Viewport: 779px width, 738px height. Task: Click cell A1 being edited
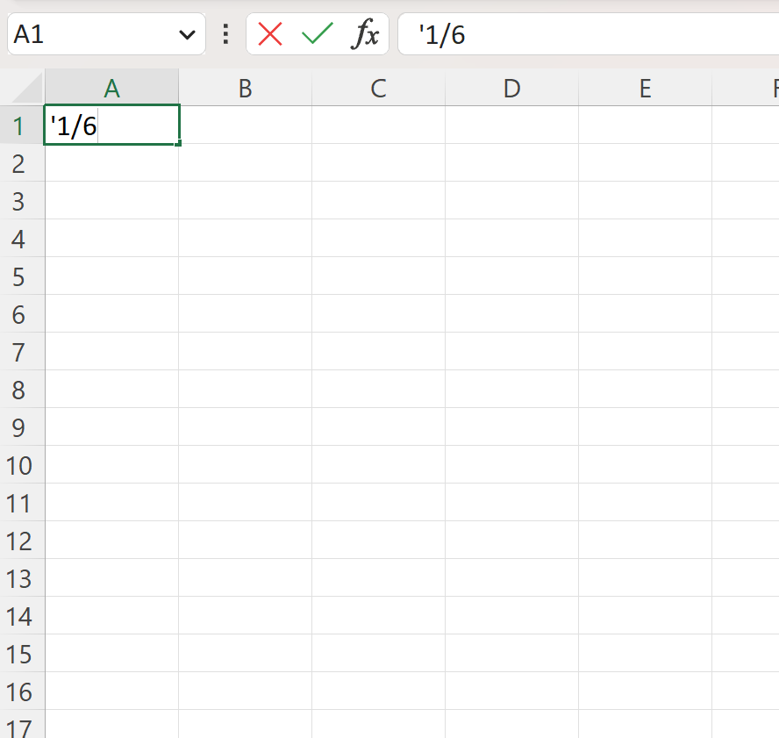pos(111,125)
